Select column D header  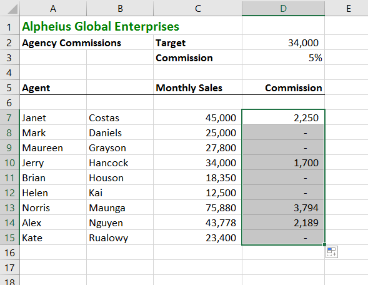283,8
